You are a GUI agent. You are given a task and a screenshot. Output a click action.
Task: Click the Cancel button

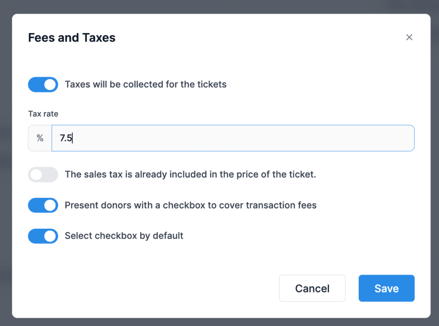[312, 288]
